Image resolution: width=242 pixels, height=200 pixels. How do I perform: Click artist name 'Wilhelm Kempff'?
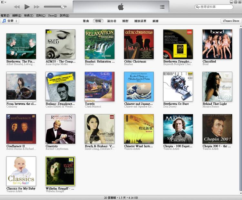click(55, 191)
